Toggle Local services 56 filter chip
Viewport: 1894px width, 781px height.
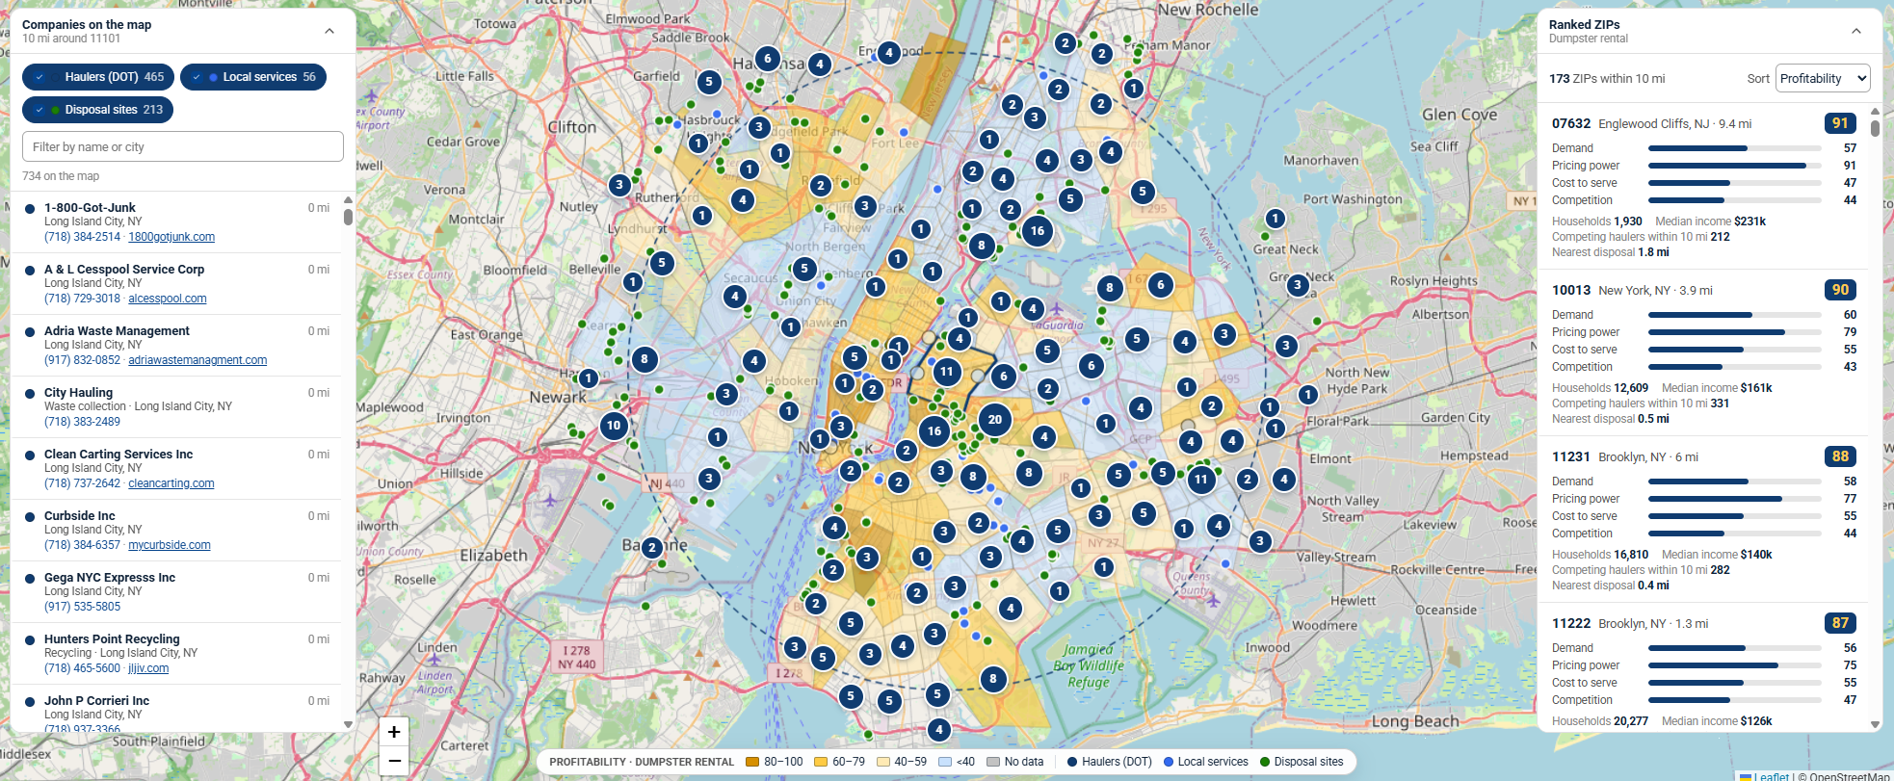click(253, 77)
